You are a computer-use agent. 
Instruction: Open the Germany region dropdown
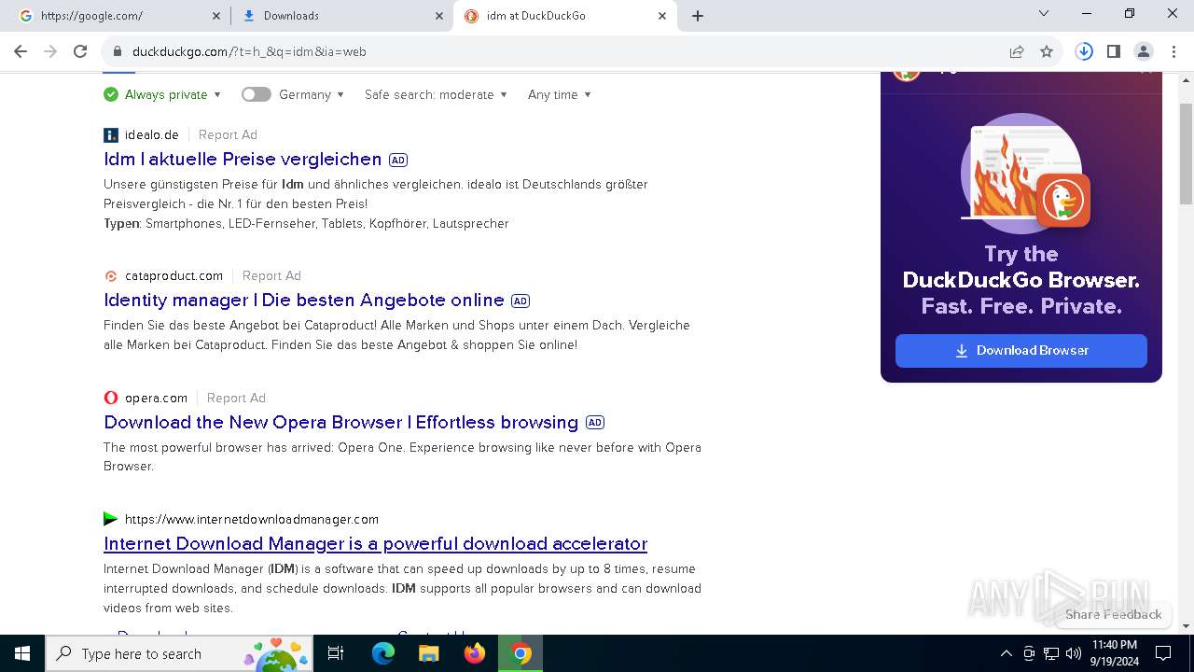[312, 94]
